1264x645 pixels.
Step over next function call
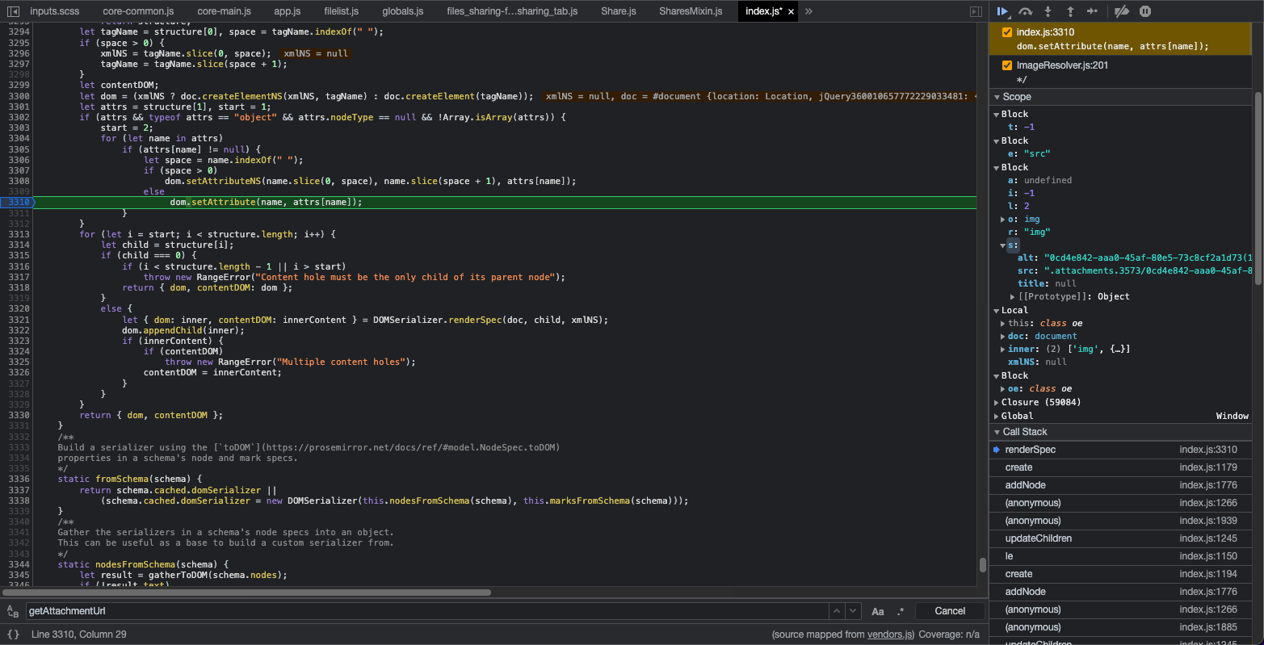click(1026, 11)
